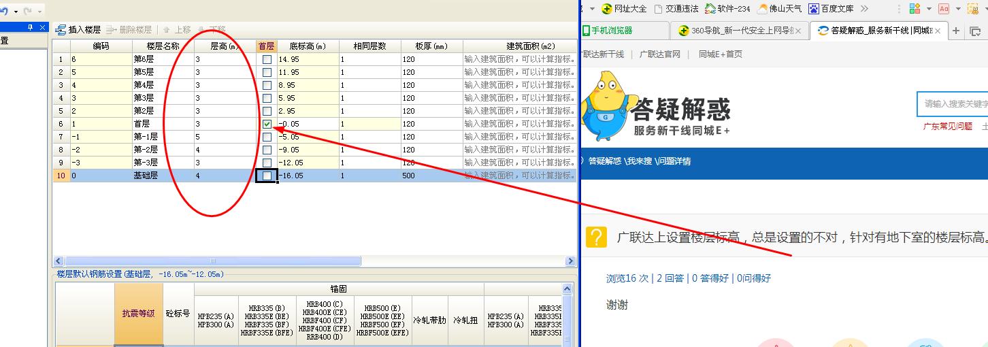The image size is (988, 347).
Task: Click the left arrow of the horizontal scrollbar
Action: (x=59, y=261)
